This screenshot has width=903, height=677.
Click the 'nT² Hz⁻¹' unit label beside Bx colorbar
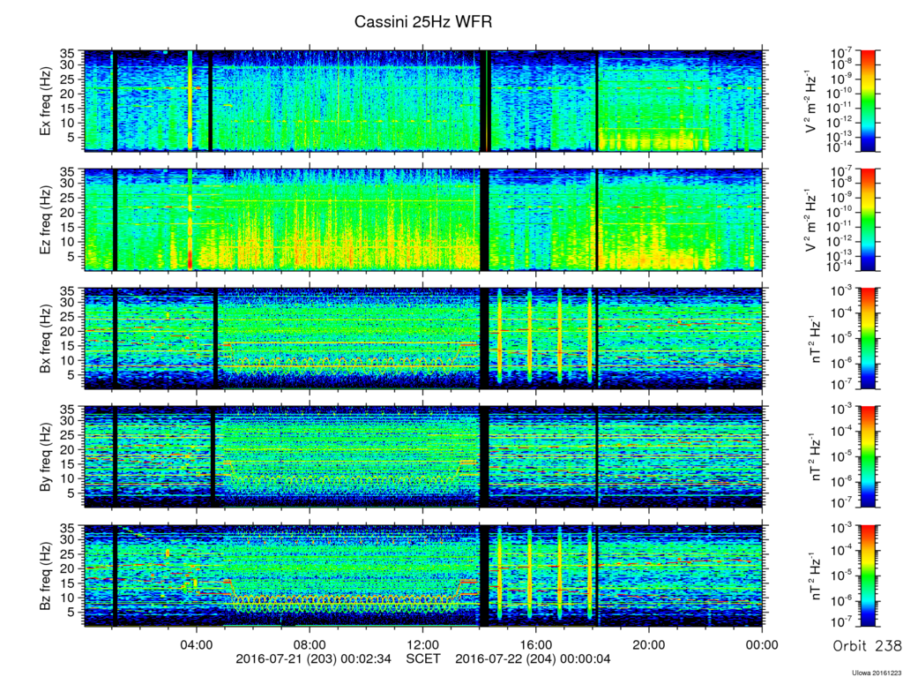point(816,338)
